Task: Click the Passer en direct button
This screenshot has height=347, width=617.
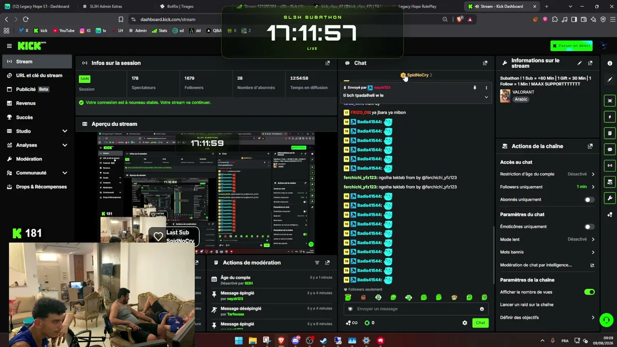Action: pyautogui.click(x=571, y=46)
